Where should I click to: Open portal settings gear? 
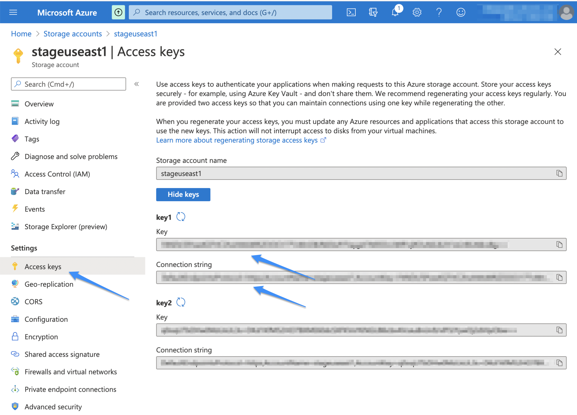tap(417, 12)
